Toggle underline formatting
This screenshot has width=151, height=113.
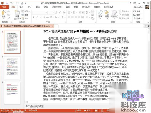40,17
